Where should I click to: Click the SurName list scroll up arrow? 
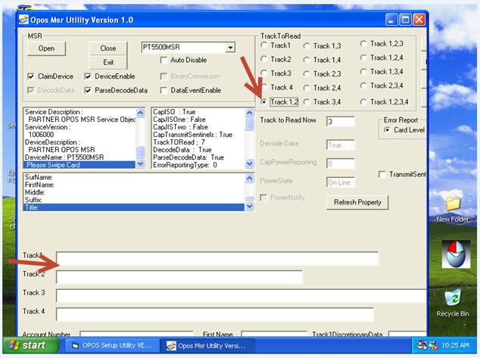(250, 178)
